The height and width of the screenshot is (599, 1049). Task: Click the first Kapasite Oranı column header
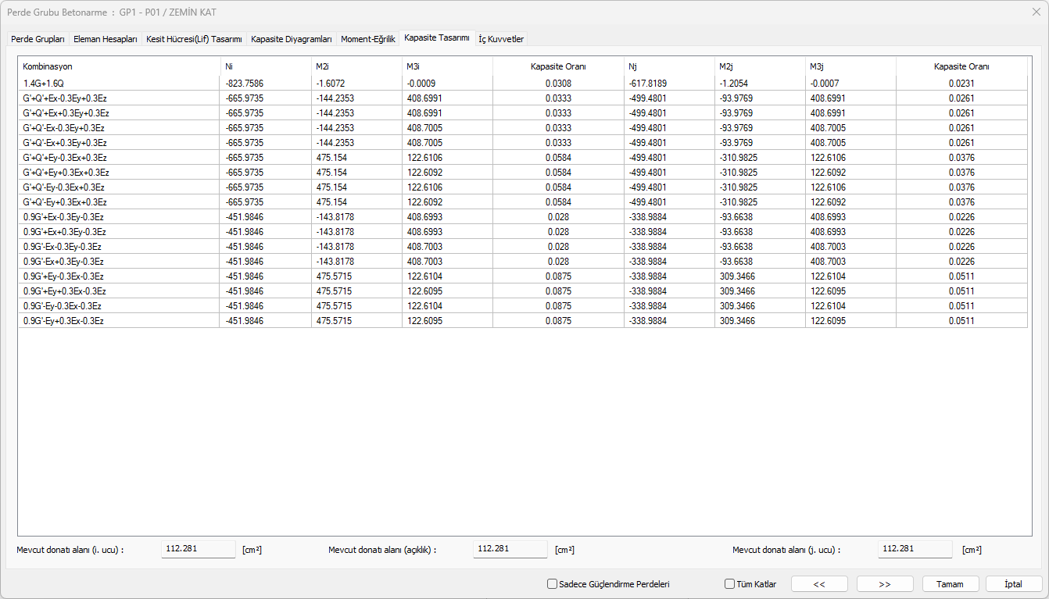[558, 67]
